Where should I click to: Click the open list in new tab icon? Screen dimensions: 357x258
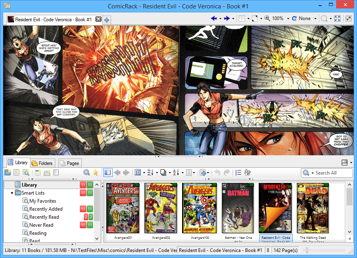pos(47,173)
